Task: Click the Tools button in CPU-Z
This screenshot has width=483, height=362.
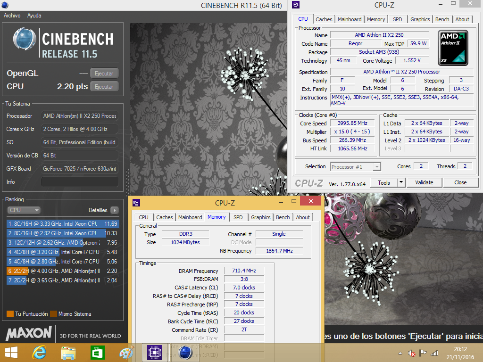Action: [x=384, y=182]
